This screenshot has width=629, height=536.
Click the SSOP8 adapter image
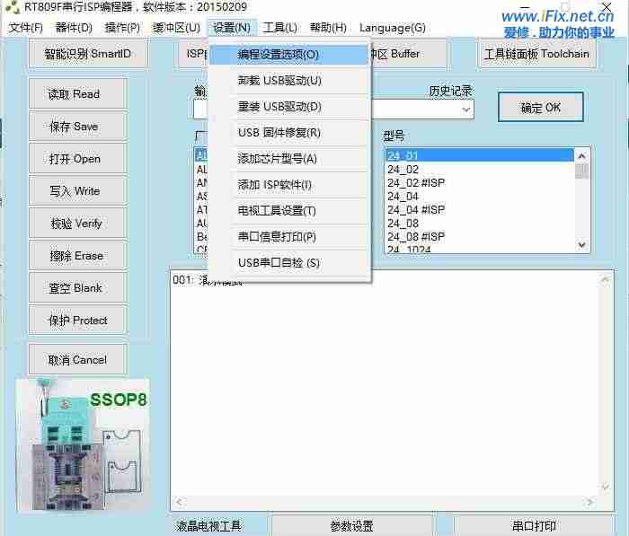point(83,444)
